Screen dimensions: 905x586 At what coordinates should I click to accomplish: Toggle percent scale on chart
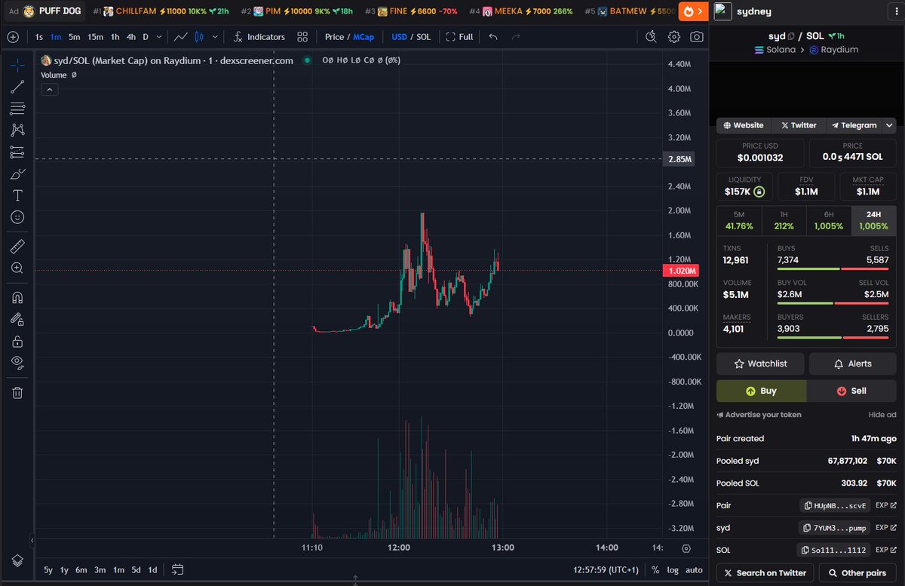[655, 570]
